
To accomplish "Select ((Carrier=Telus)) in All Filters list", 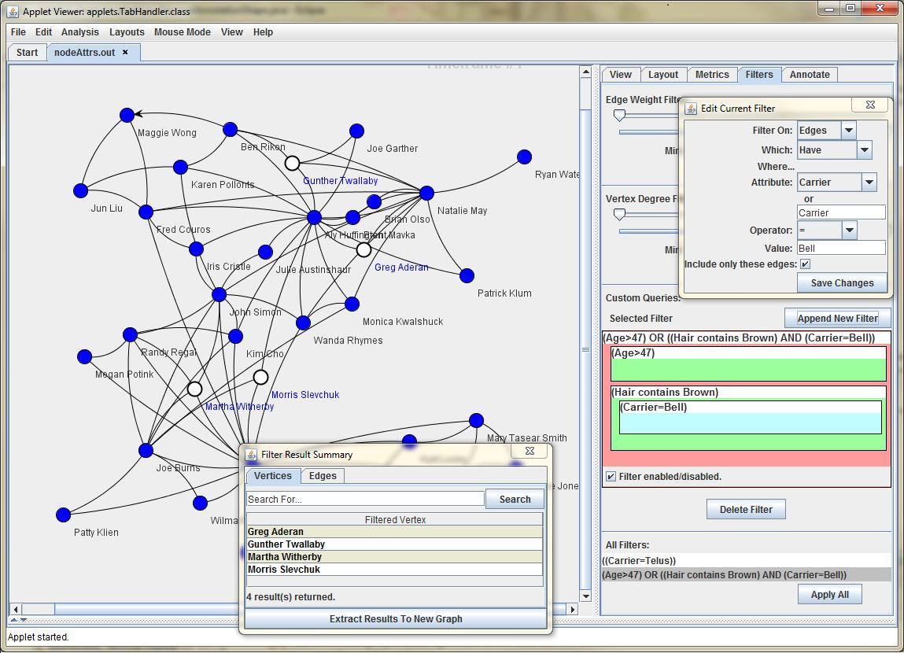I will pos(746,560).
